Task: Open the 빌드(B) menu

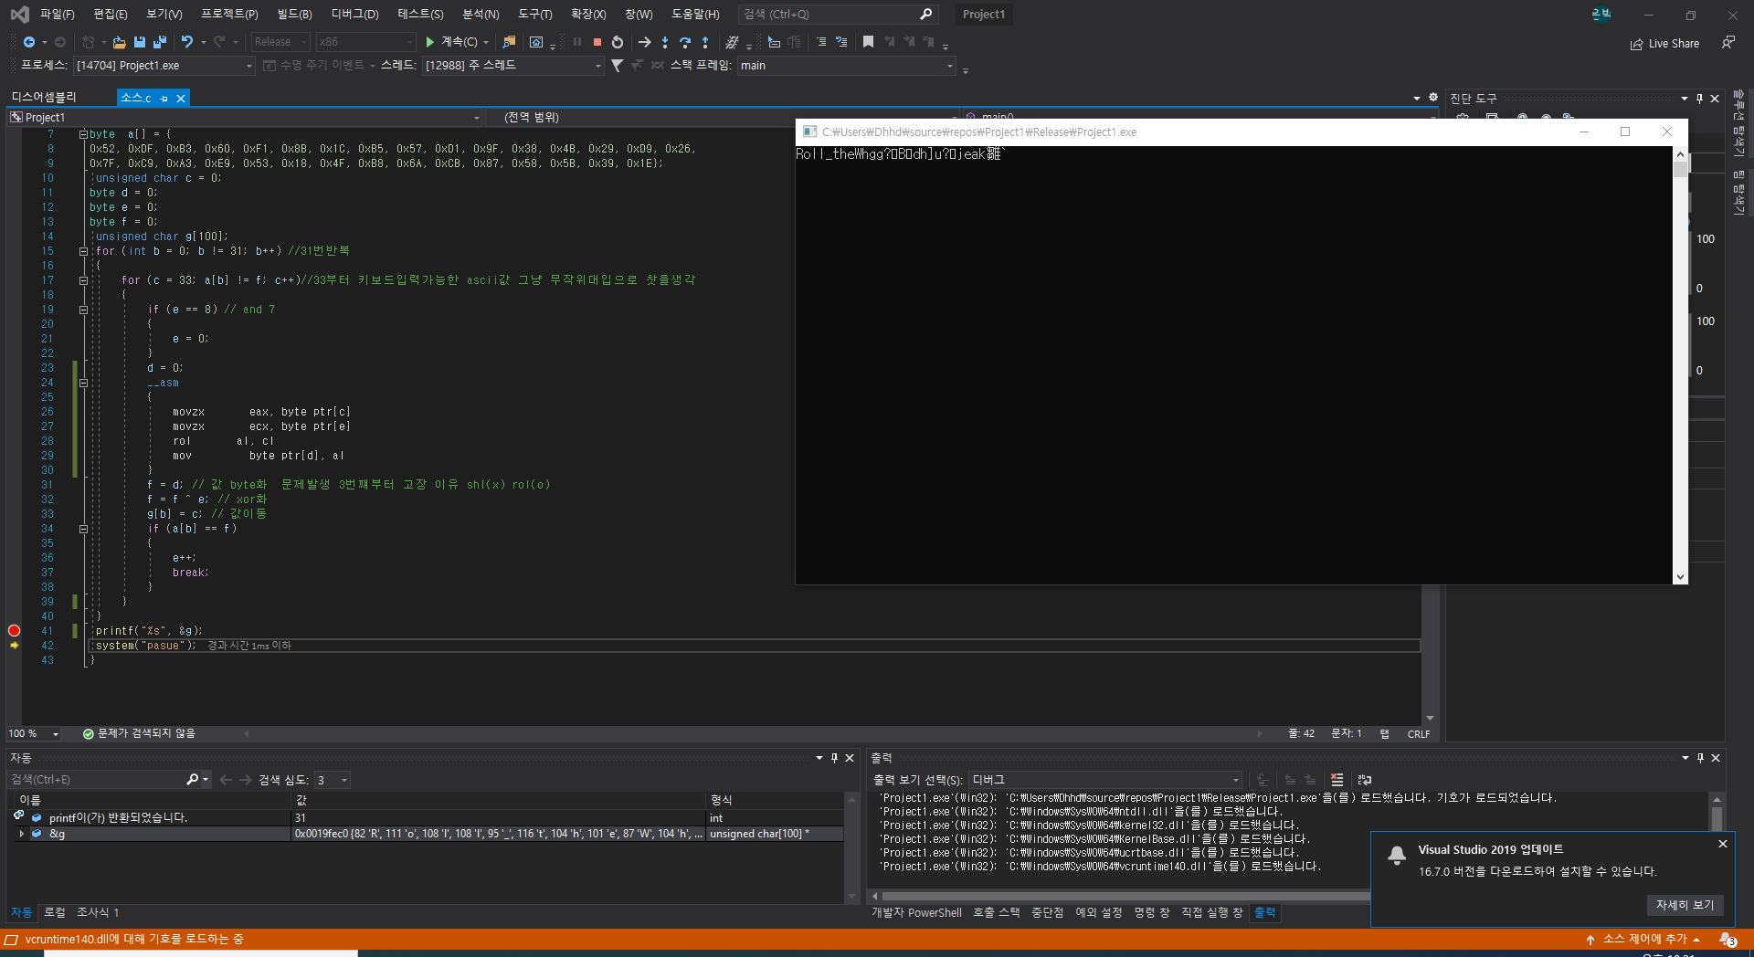Action: [x=294, y=15]
